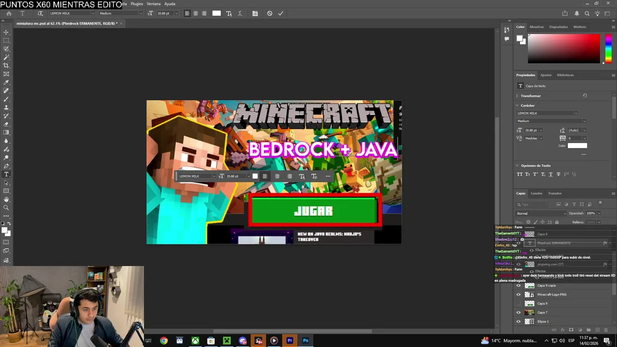This screenshot has width=617, height=347.
Task: Add layer style fx at Layers panel bottom
Action: (x=563, y=330)
